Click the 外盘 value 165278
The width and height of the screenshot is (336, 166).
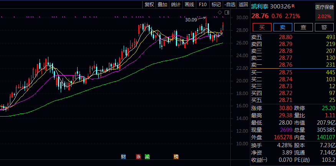(283, 137)
